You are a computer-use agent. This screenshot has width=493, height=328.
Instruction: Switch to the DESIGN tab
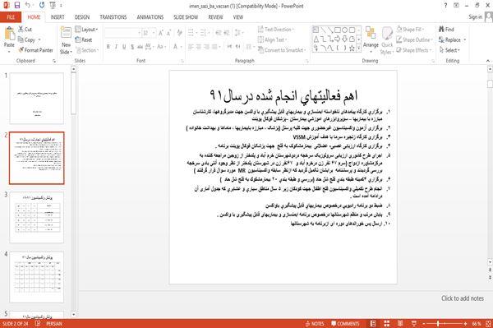[82, 17]
